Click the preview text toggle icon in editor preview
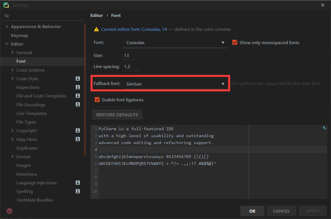331x219 pixels. [x=325, y=128]
